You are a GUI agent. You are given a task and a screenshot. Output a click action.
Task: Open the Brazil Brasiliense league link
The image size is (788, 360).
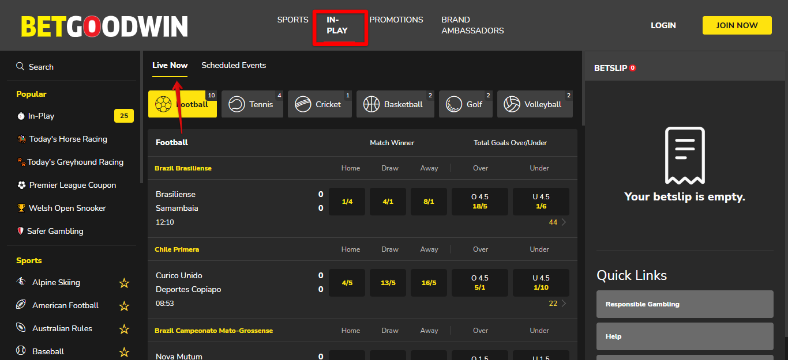183,168
